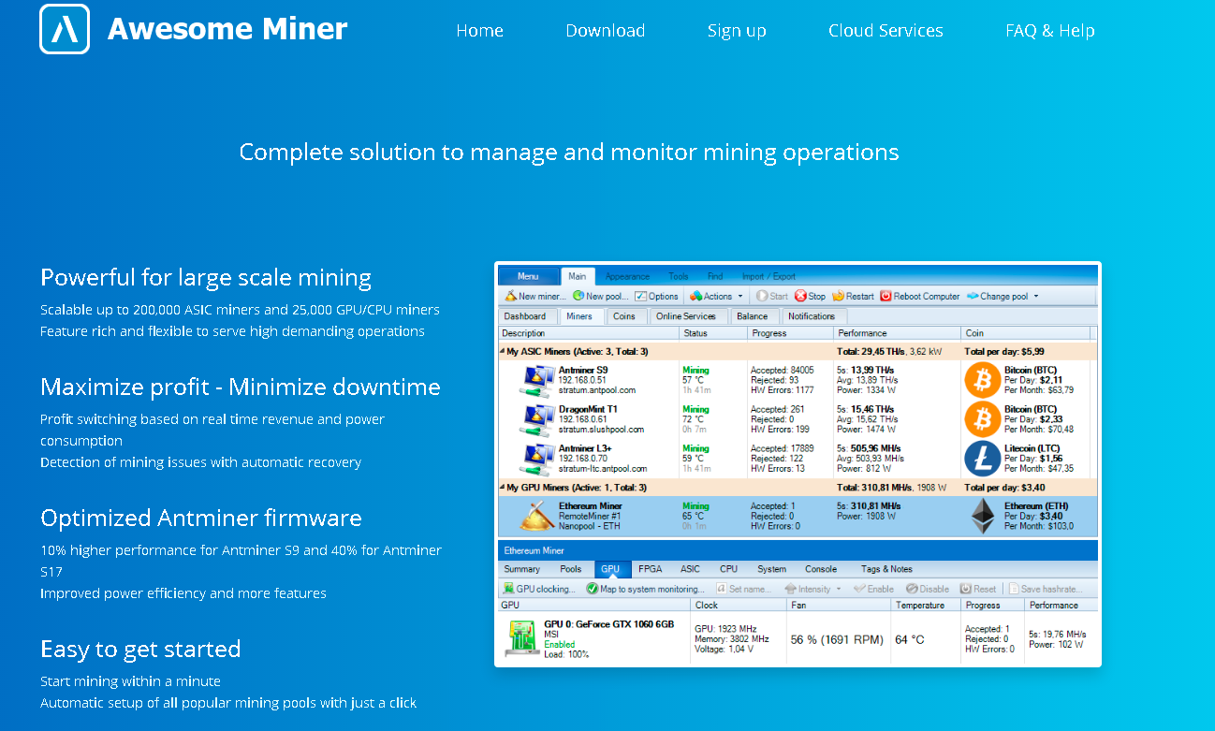Open the FAQ & Help link
Image resolution: width=1215 pixels, height=731 pixels.
1050,30
